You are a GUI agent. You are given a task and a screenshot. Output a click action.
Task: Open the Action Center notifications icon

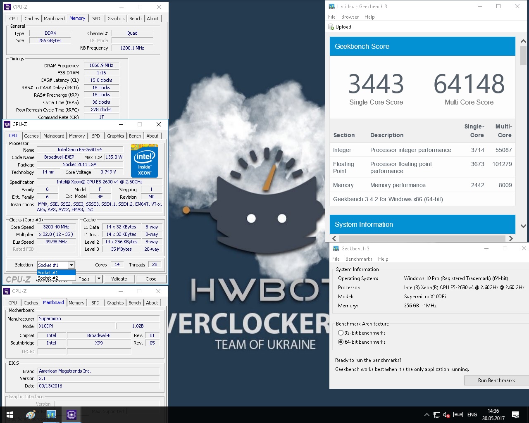(x=515, y=415)
